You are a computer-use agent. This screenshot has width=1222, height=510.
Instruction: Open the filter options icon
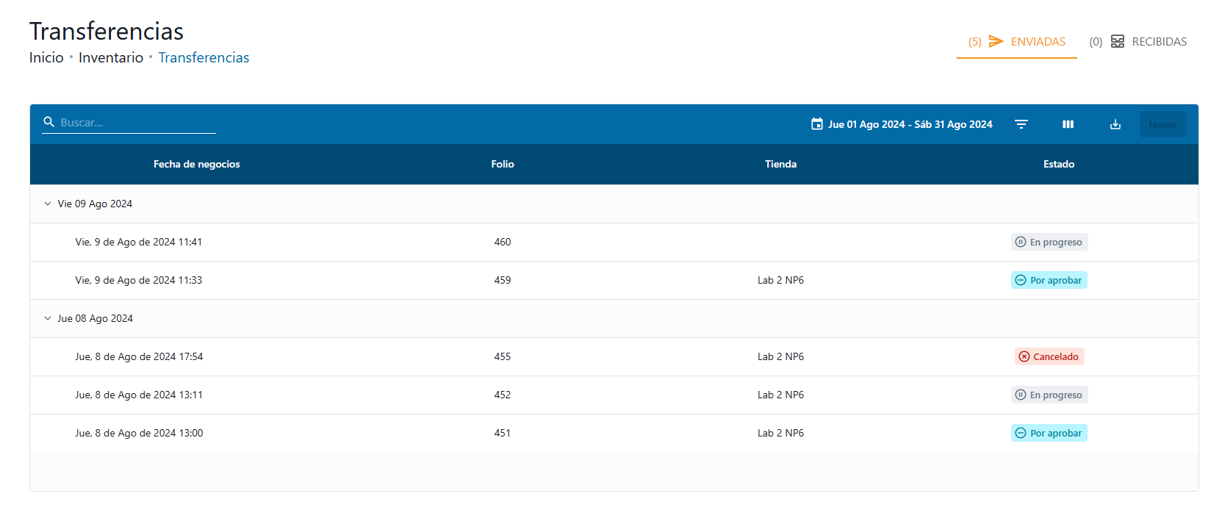pos(1021,124)
